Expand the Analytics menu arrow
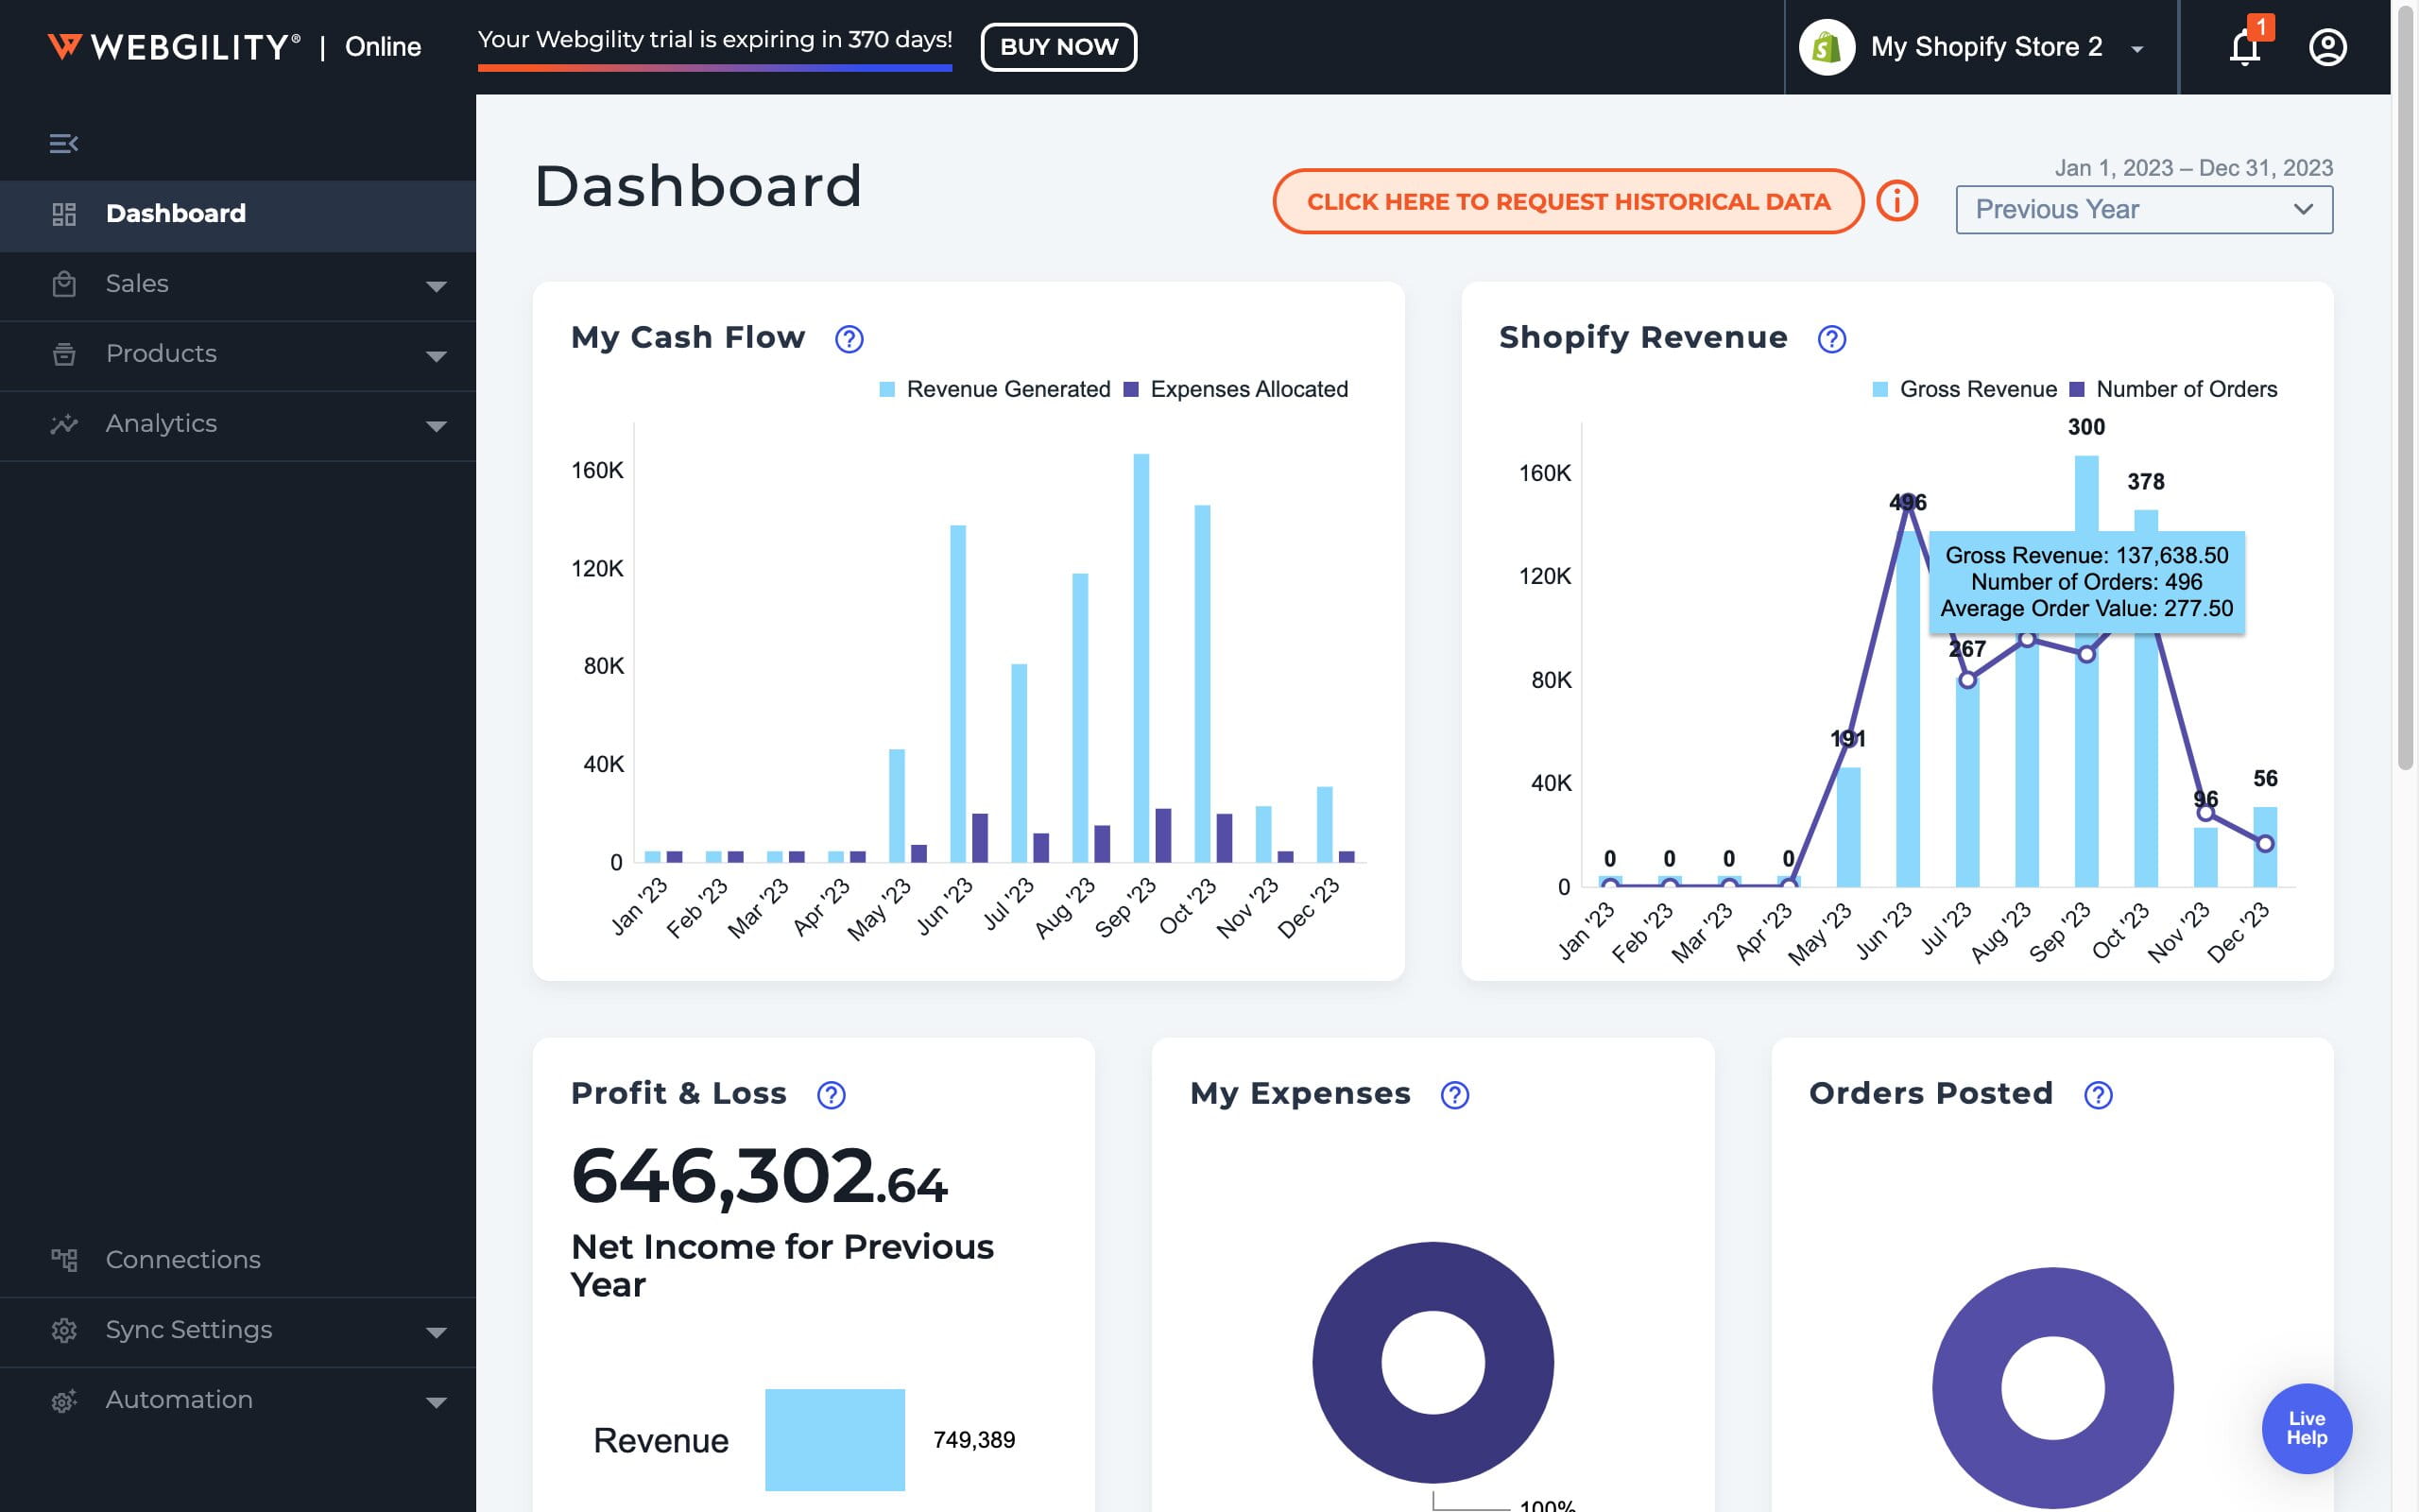The image size is (2419, 1512). pos(436,426)
